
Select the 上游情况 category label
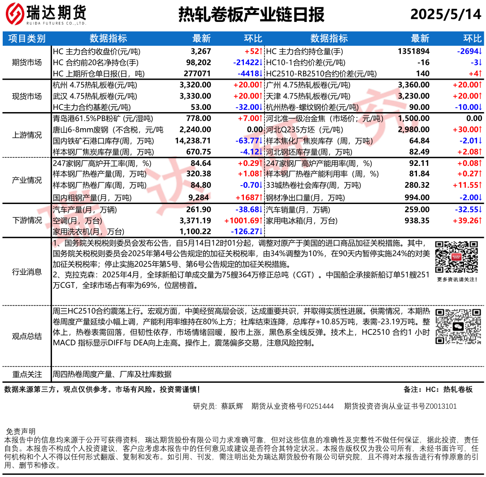[27, 135]
